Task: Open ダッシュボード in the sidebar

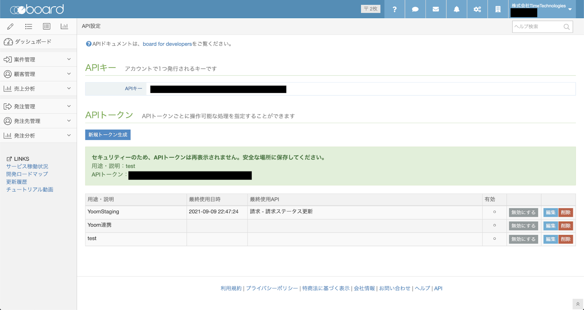Action: [38, 42]
